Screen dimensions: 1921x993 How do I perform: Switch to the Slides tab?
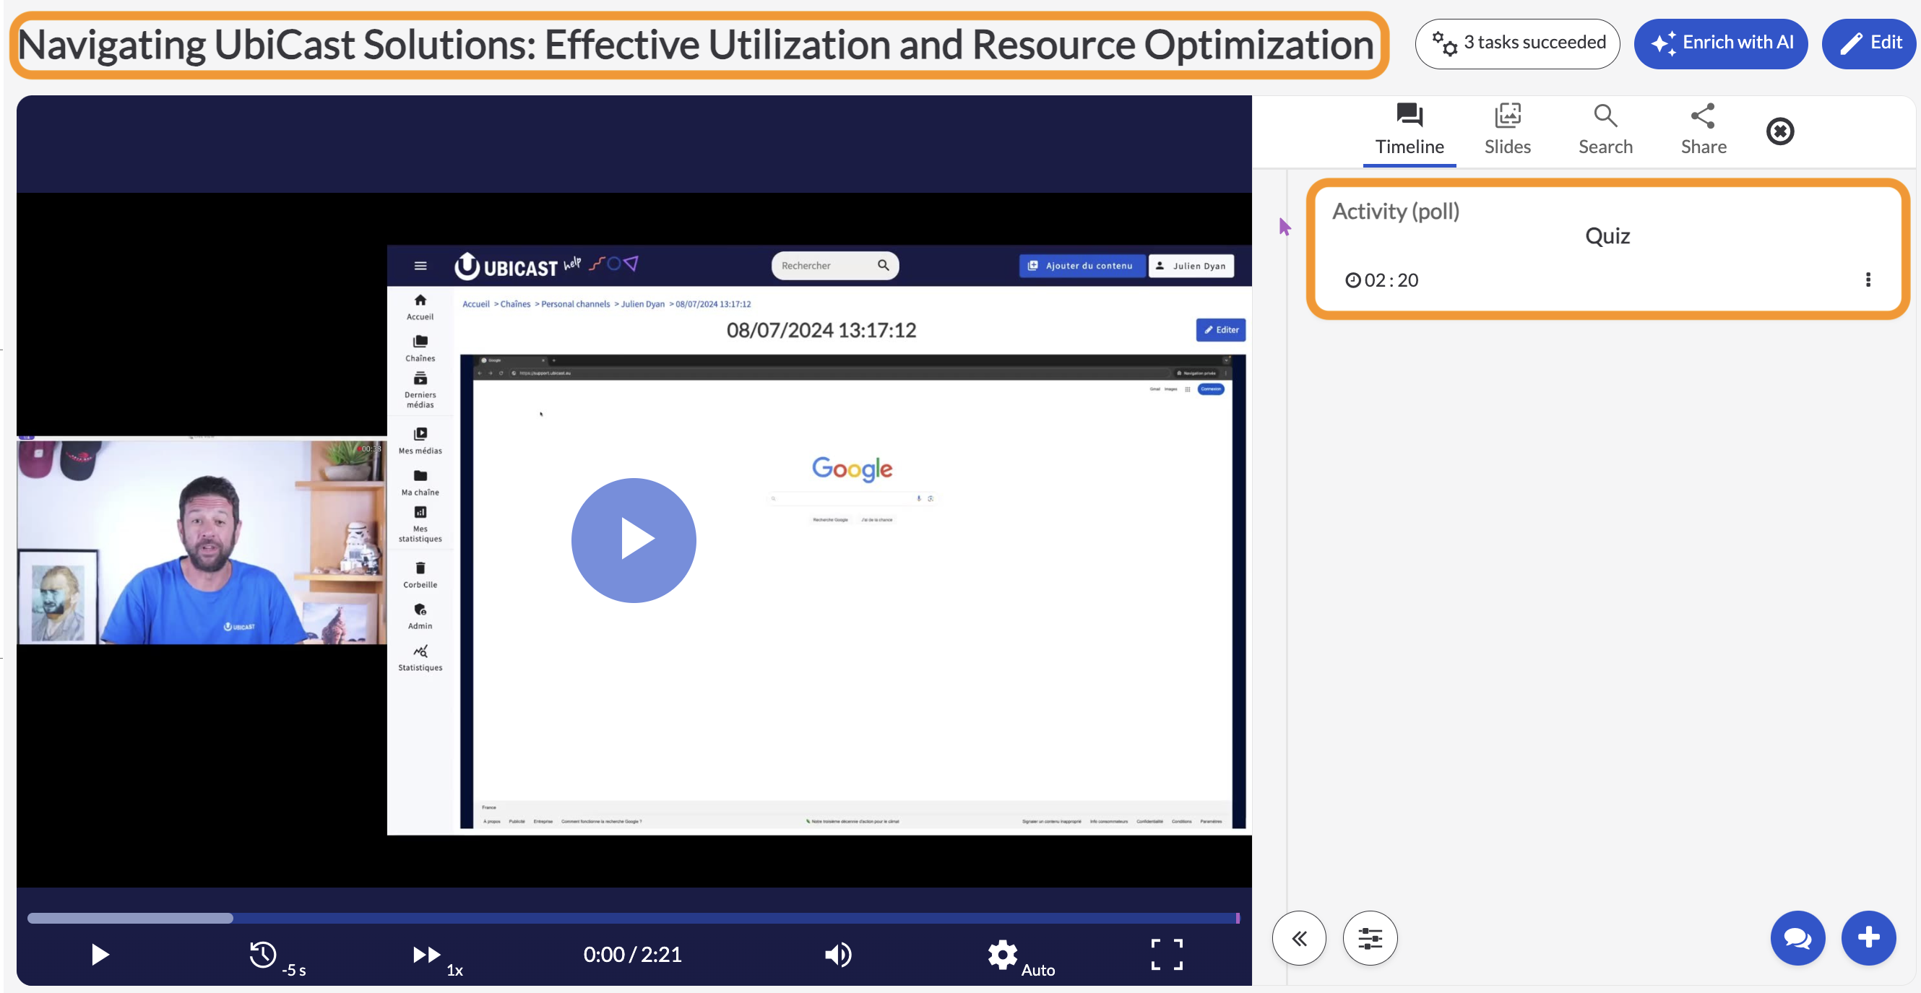1507,130
